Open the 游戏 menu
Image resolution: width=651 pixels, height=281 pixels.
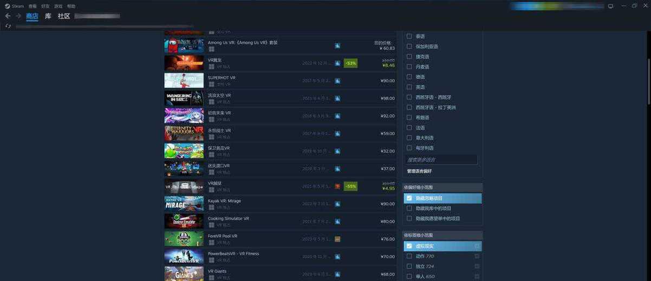pos(58,6)
